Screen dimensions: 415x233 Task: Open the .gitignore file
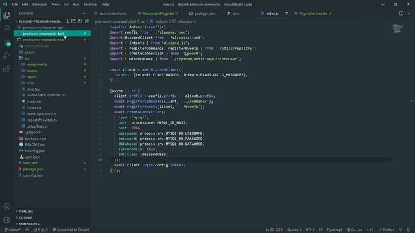53,132
